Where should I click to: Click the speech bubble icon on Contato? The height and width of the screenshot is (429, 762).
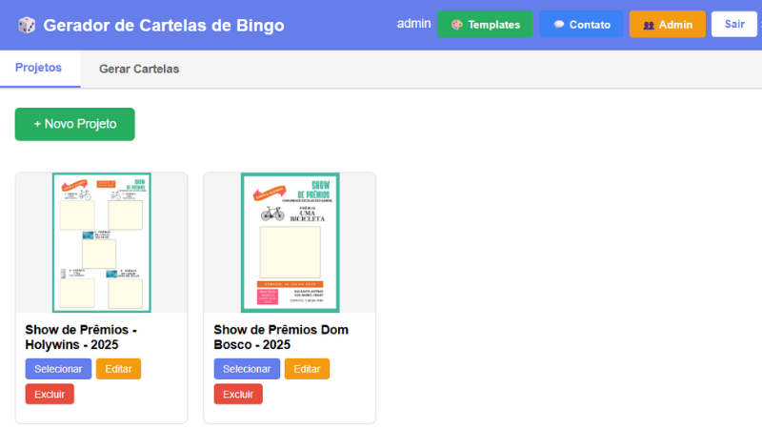[x=558, y=25]
